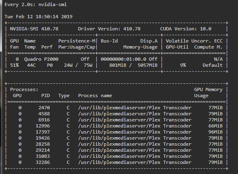Select the Driver Version 410.78 text
The width and height of the screenshot is (238, 174).
point(109,29)
